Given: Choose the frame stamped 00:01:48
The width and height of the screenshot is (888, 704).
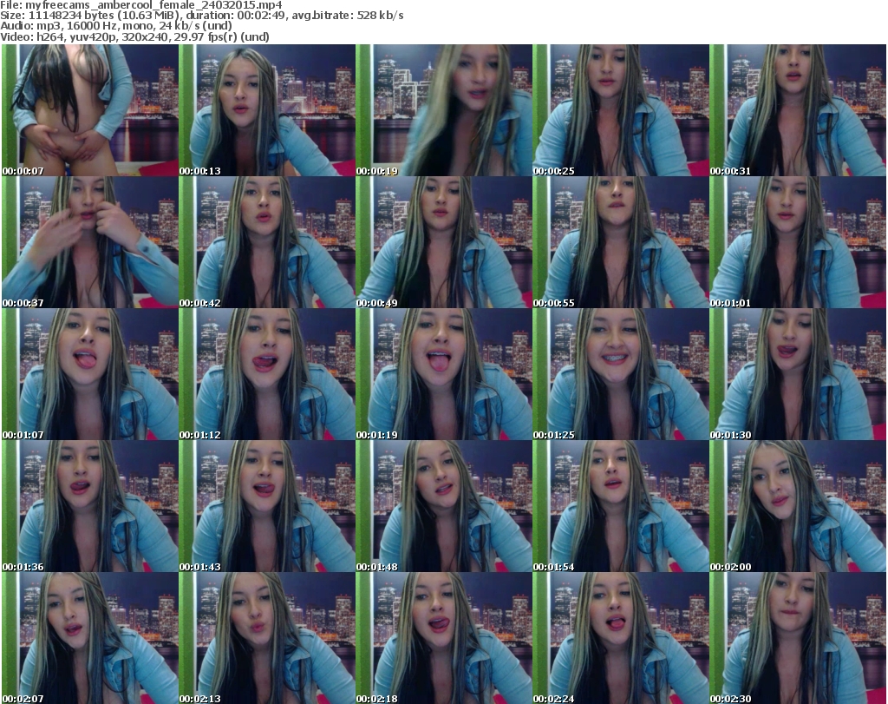Looking at the screenshot, I should click(x=444, y=507).
